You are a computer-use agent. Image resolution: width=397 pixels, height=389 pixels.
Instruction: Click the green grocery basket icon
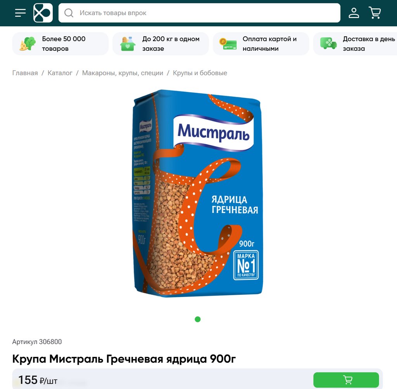click(x=128, y=44)
